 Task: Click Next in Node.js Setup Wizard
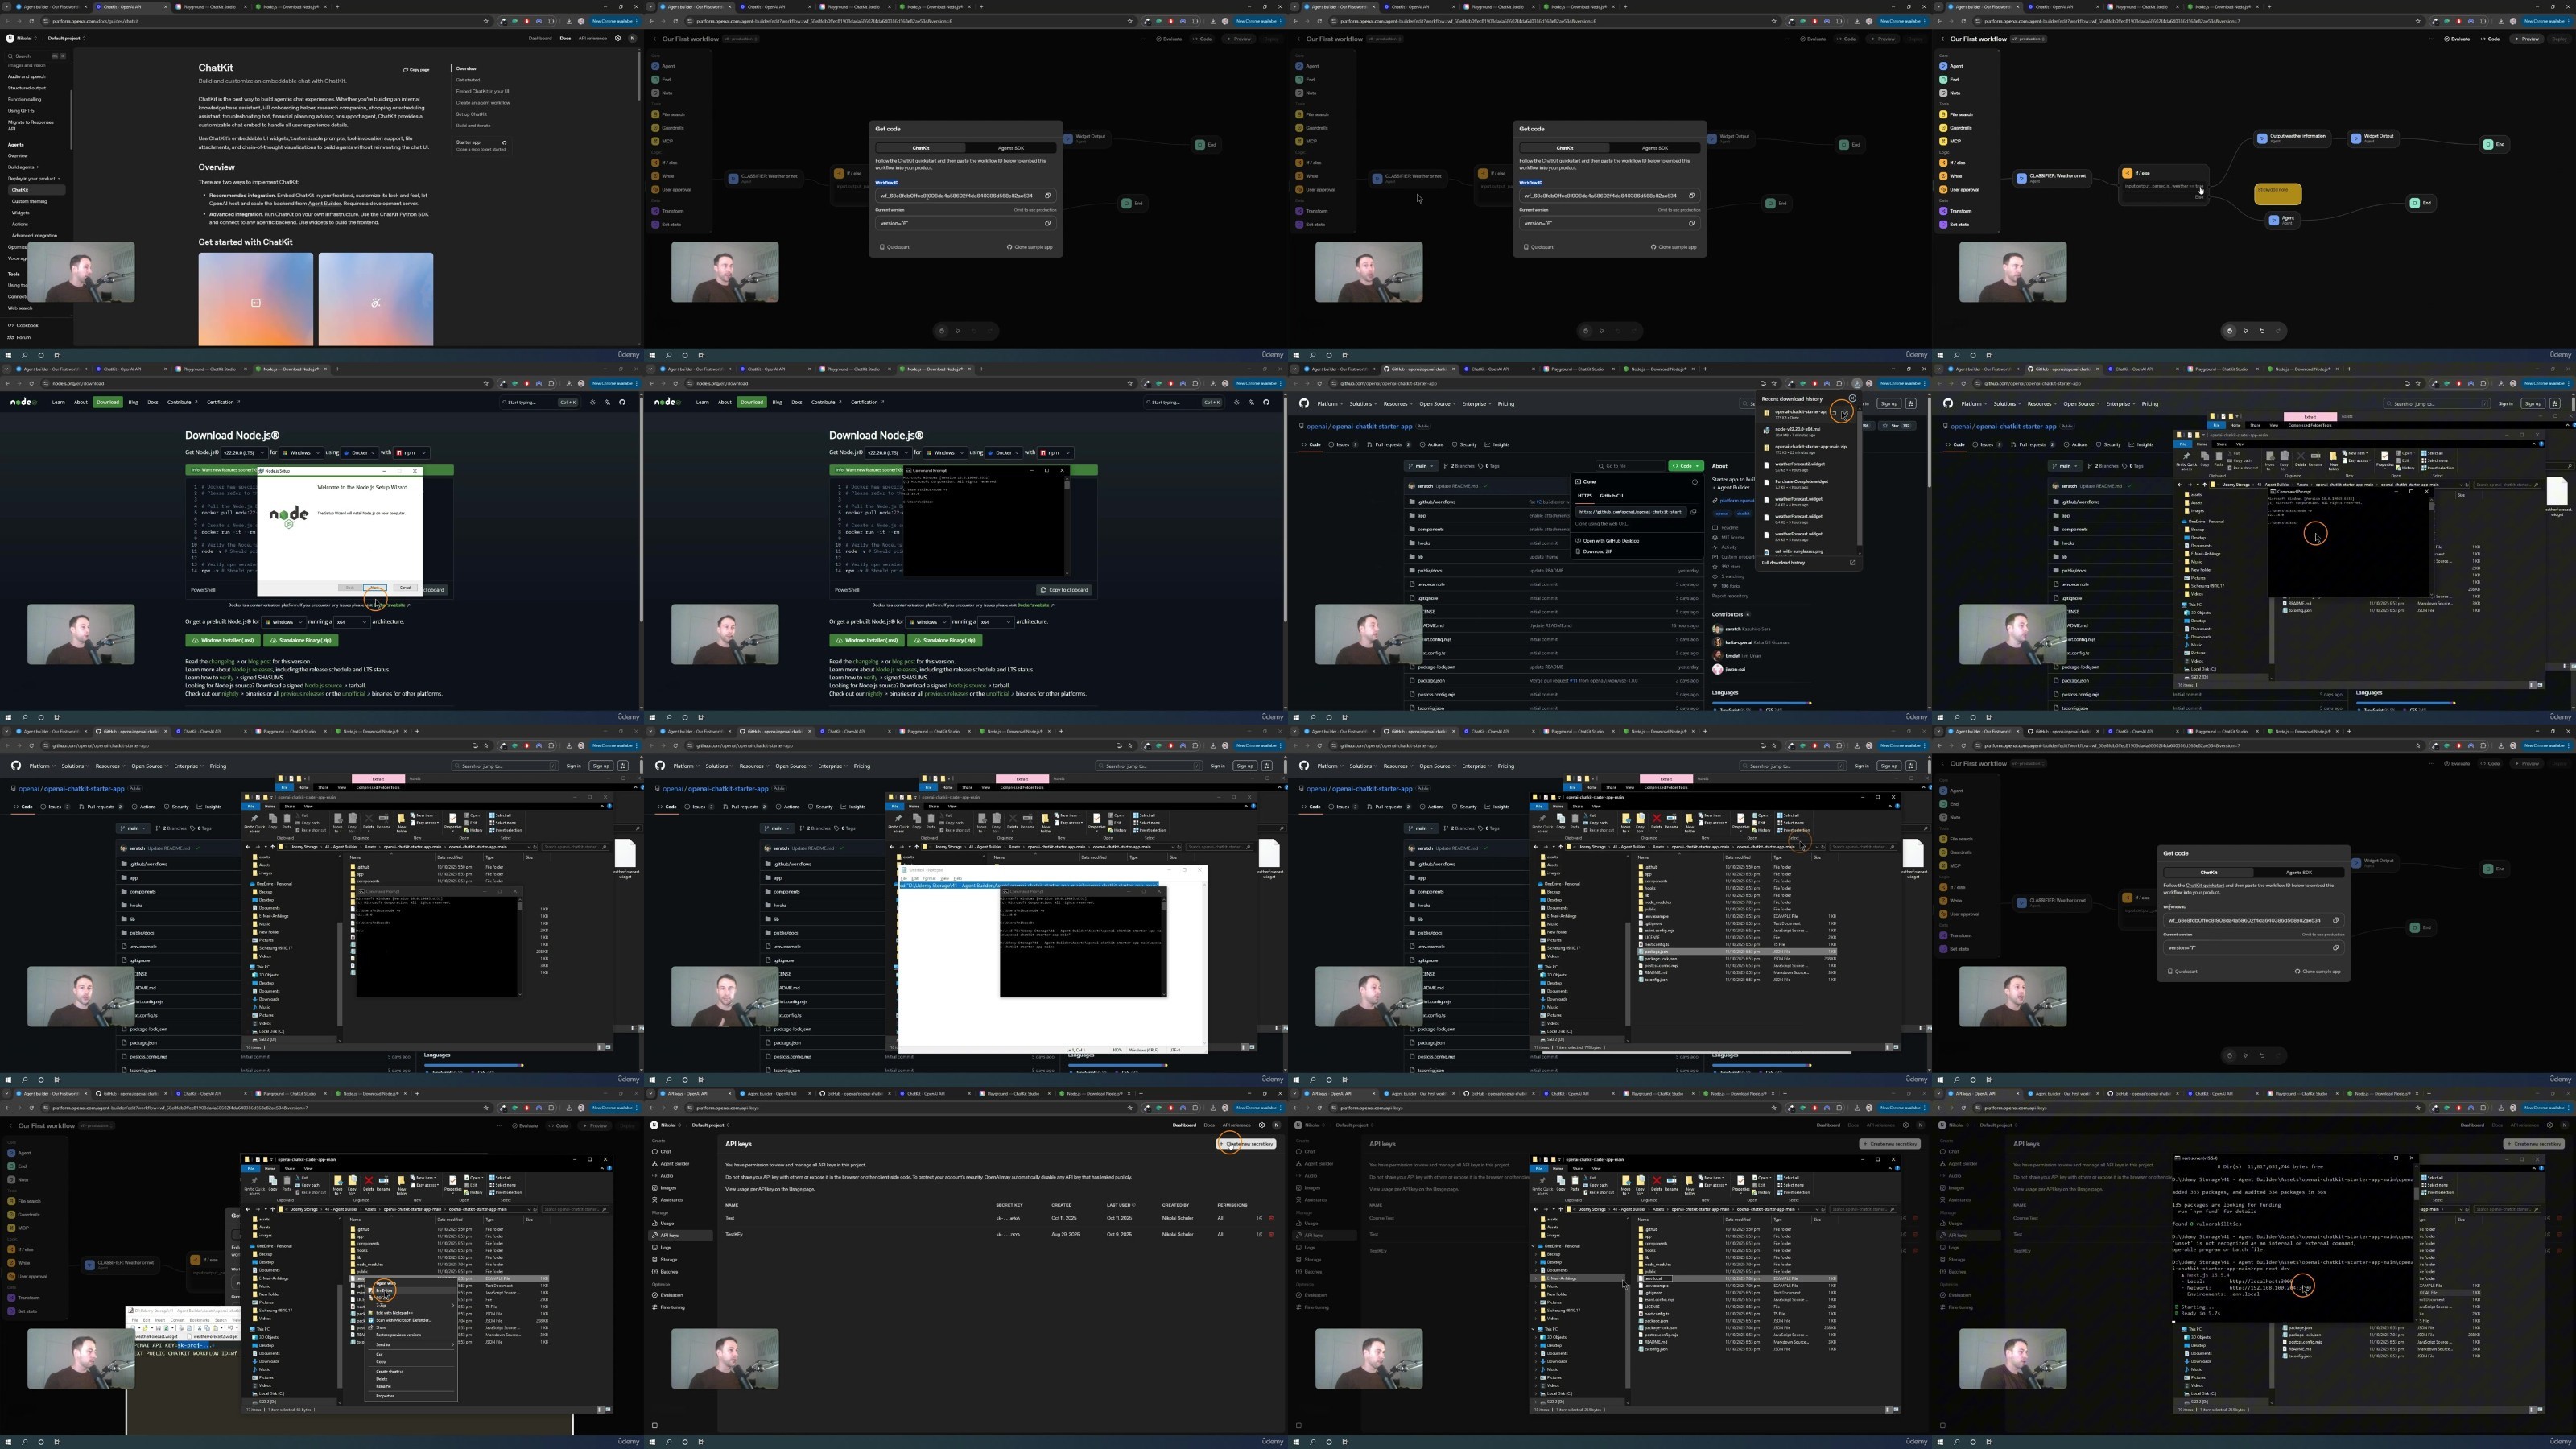[x=375, y=588]
